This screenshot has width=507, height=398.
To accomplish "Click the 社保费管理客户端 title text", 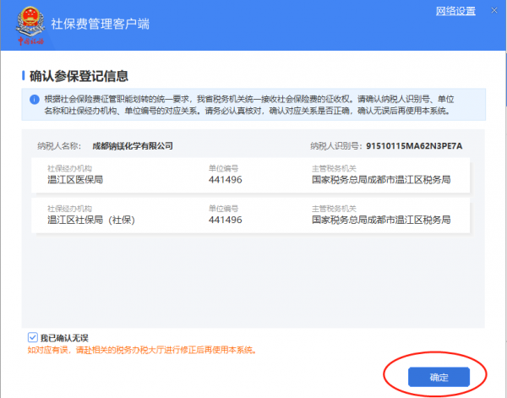I will (99, 24).
